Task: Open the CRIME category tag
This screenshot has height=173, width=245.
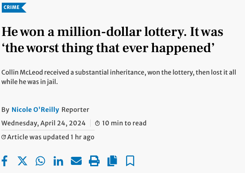Action: click(14, 7)
